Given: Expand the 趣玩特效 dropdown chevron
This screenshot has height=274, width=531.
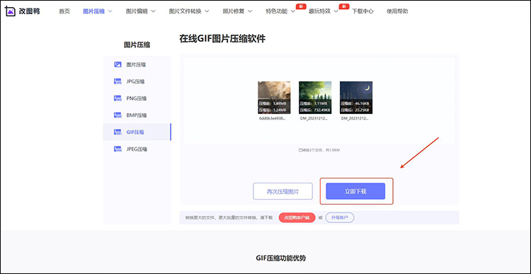Looking at the screenshot, I should 336,11.
